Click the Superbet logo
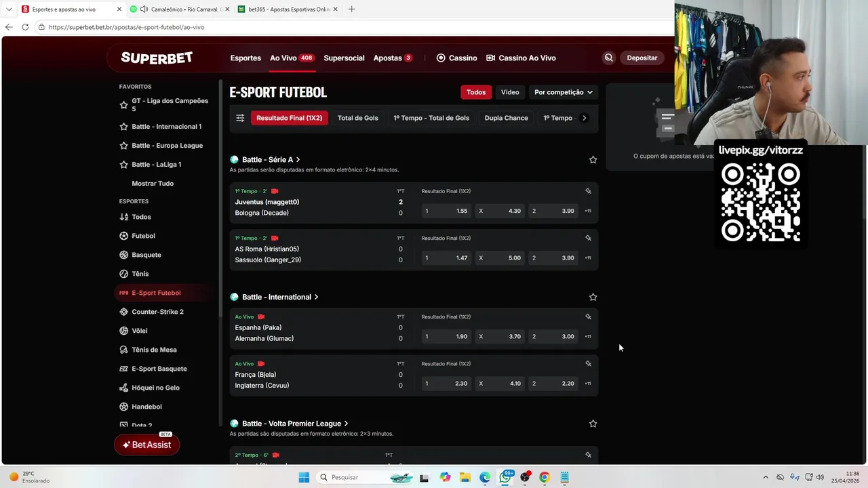 (157, 58)
